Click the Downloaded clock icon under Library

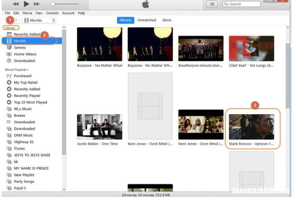(x=9, y=61)
